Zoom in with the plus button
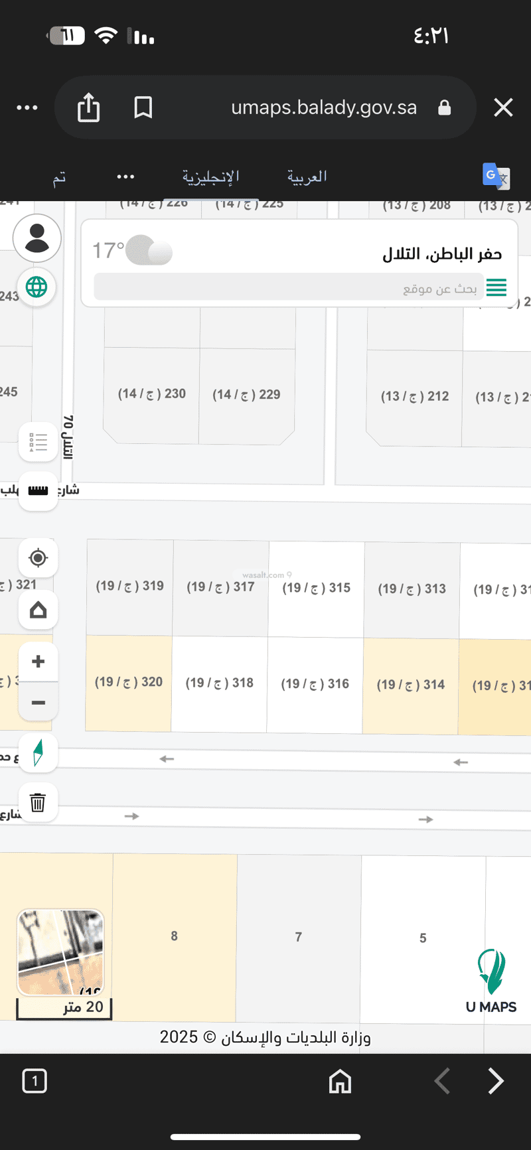The image size is (531, 1150). (x=38, y=662)
